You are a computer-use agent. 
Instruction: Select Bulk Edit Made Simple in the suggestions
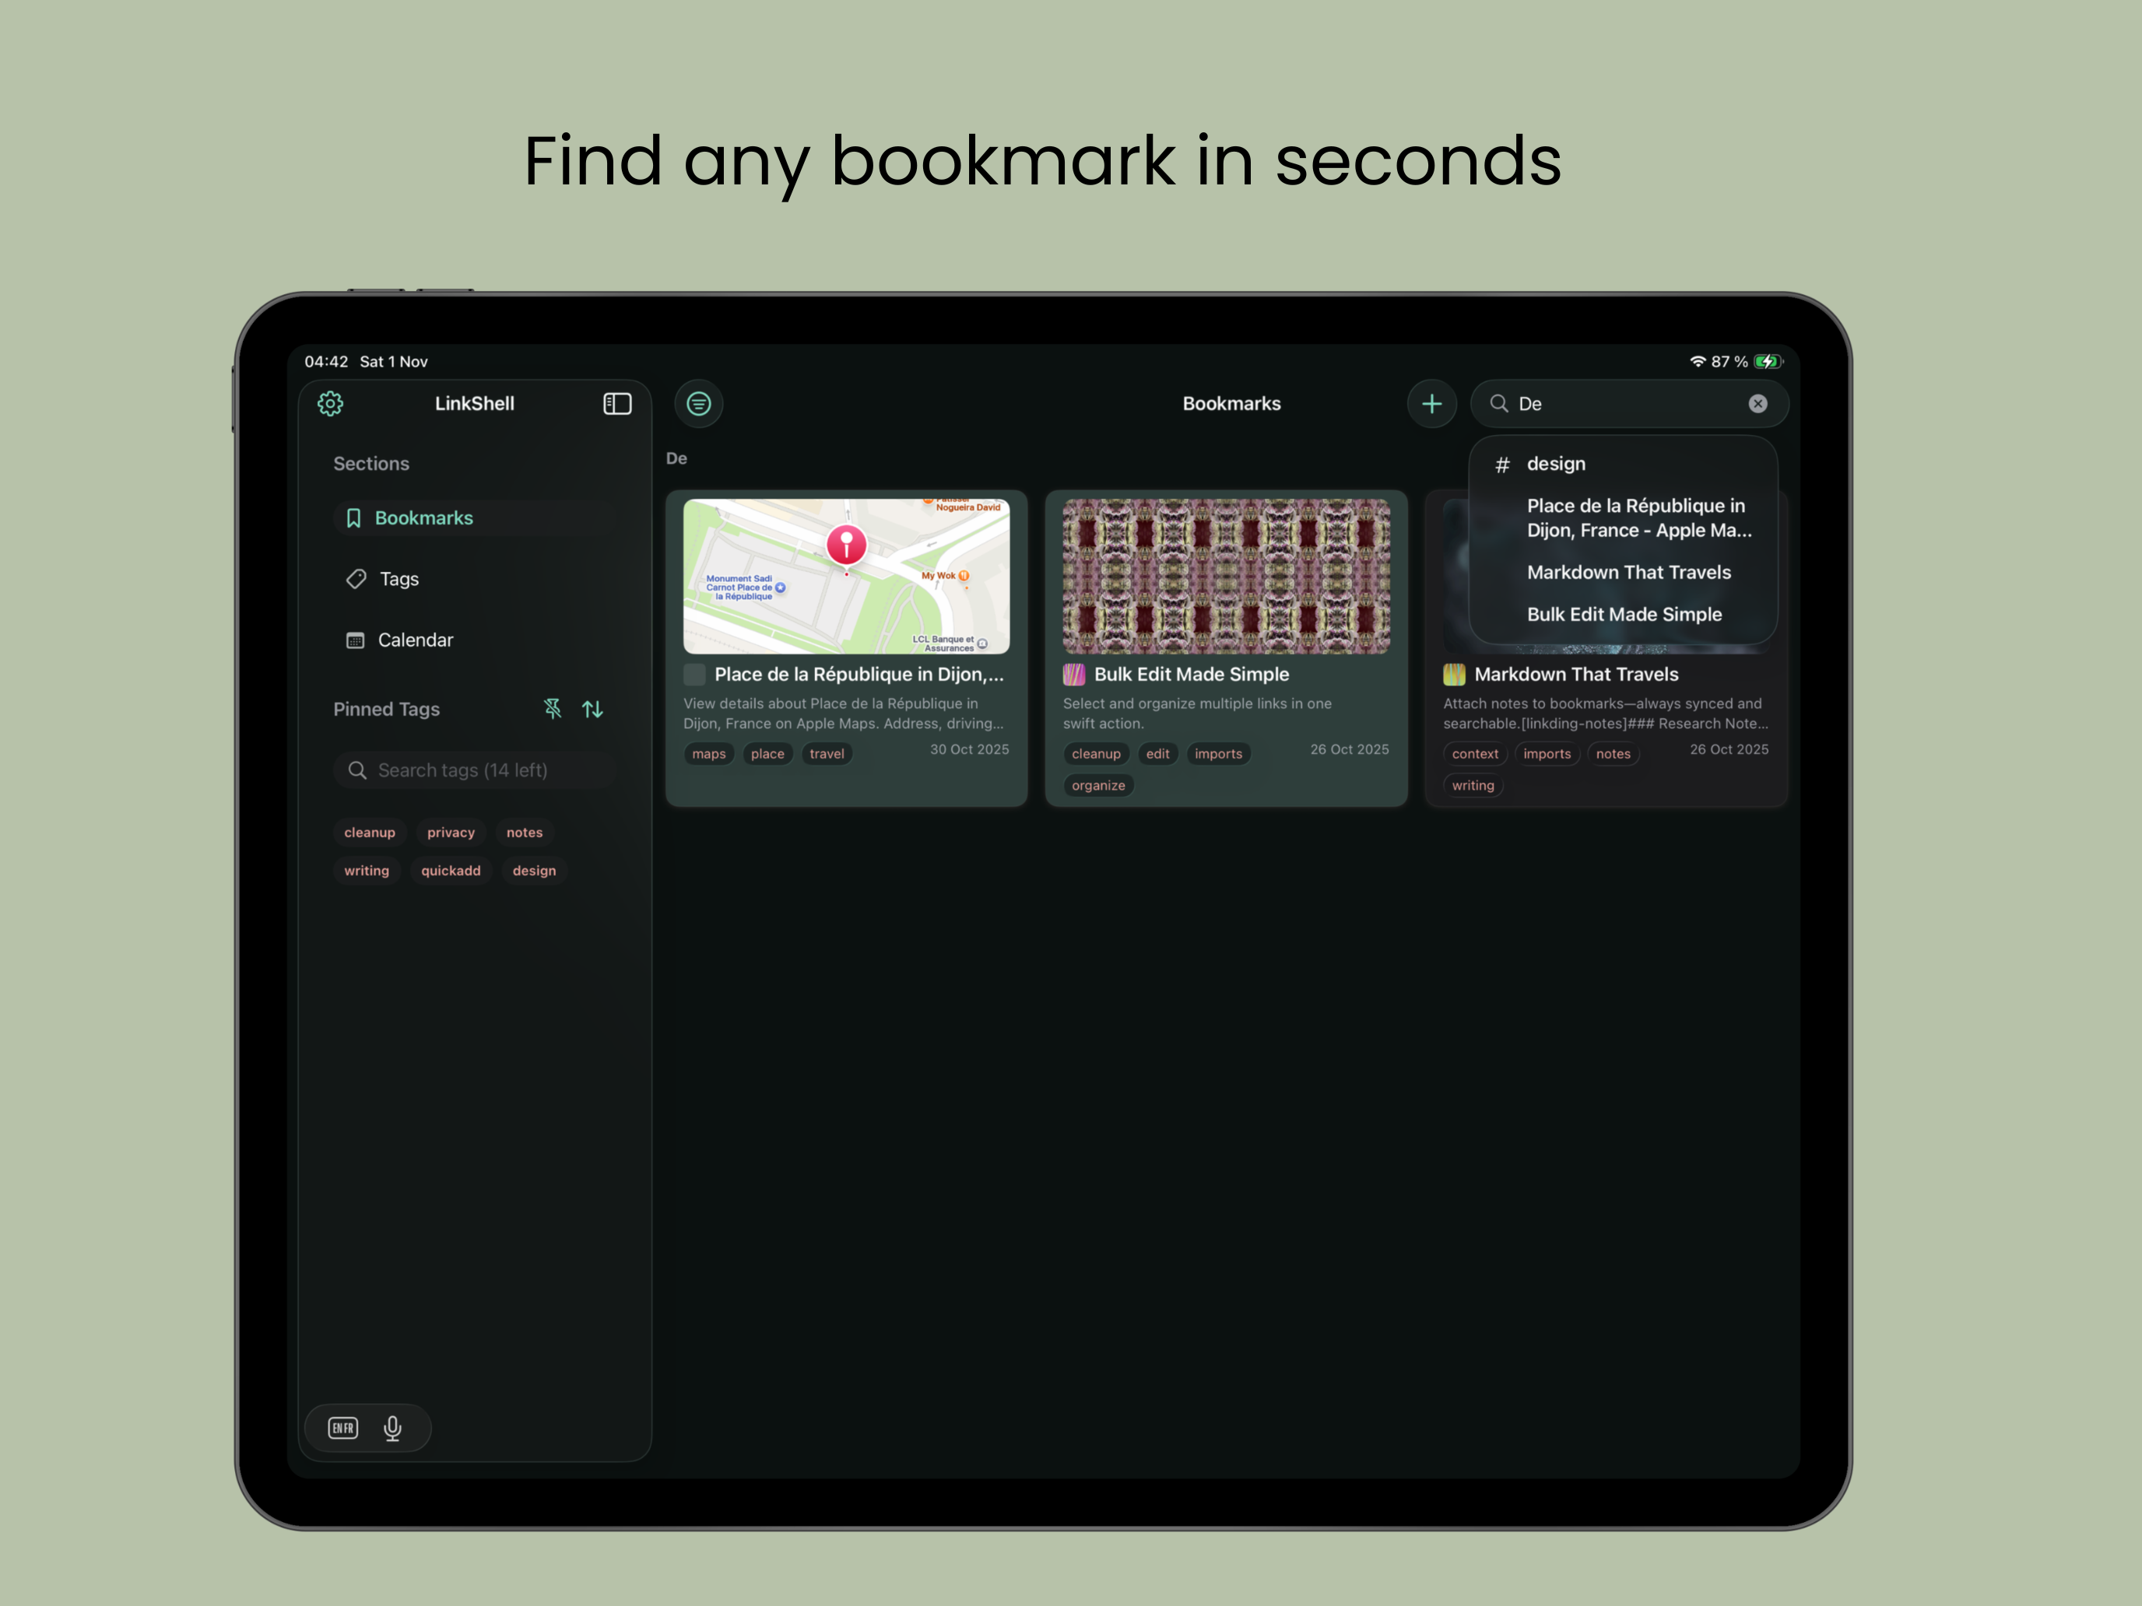click(x=1624, y=614)
